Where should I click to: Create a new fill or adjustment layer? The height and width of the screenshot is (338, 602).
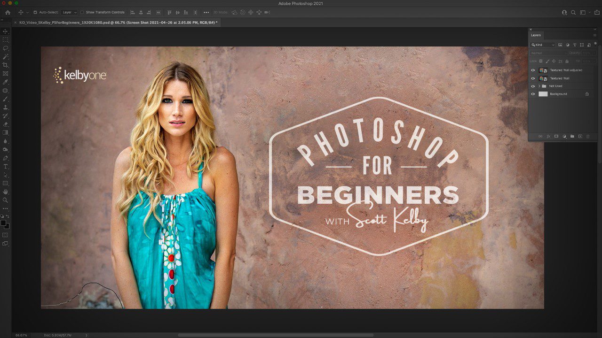coord(564,136)
